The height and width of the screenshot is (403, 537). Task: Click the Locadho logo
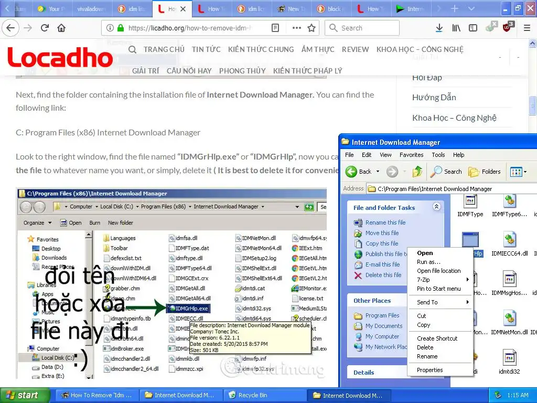[60, 57]
